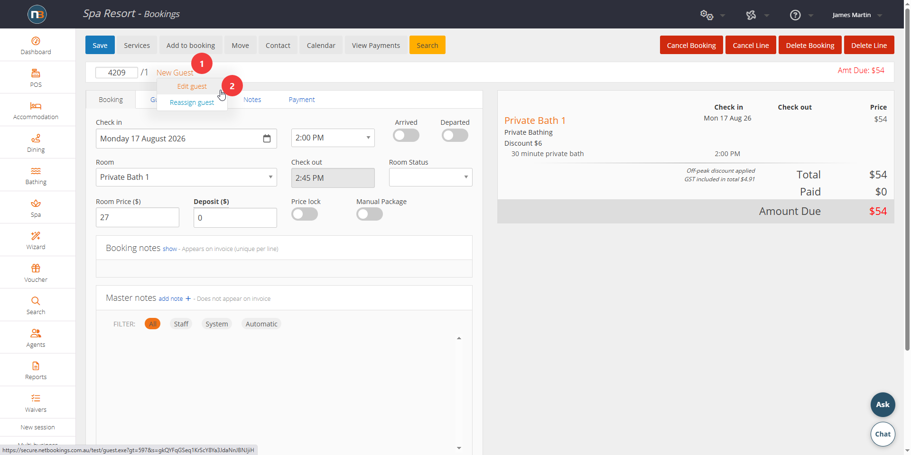Screen dimensions: 911x455
Task: Click the Save button
Action: 100,45
